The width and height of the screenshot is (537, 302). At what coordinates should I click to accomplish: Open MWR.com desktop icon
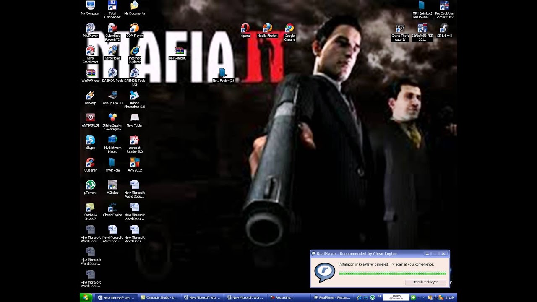(x=112, y=165)
